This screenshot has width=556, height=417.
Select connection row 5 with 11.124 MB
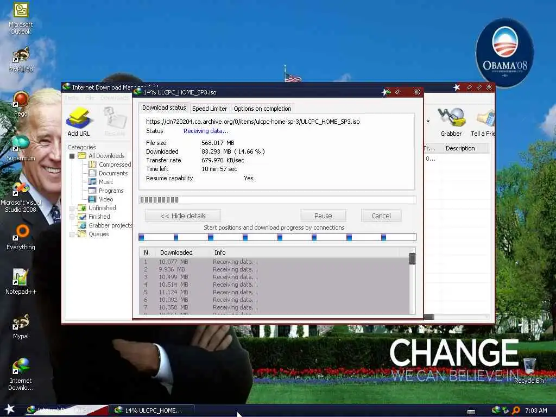274,292
